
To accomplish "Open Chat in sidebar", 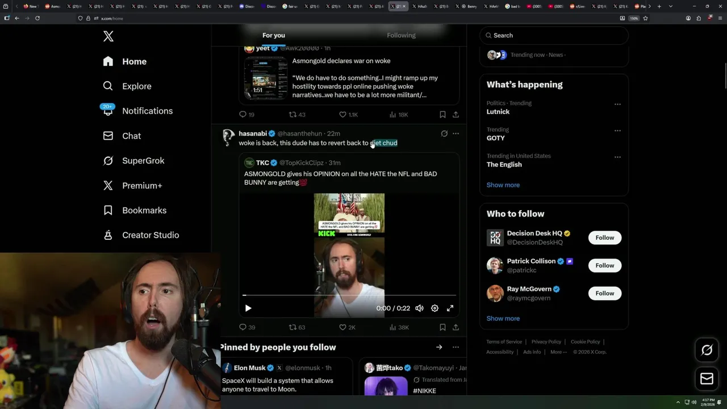I will pyautogui.click(x=122, y=136).
